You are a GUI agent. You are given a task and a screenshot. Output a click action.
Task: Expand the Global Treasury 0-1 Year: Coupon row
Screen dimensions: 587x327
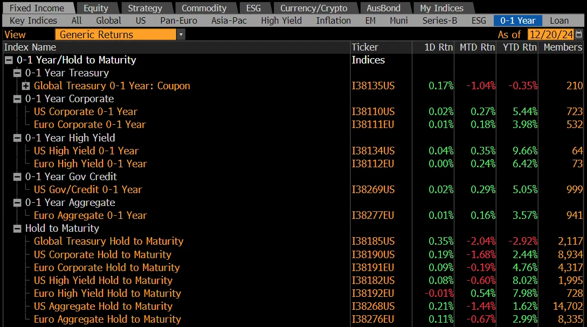click(x=26, y=86)
